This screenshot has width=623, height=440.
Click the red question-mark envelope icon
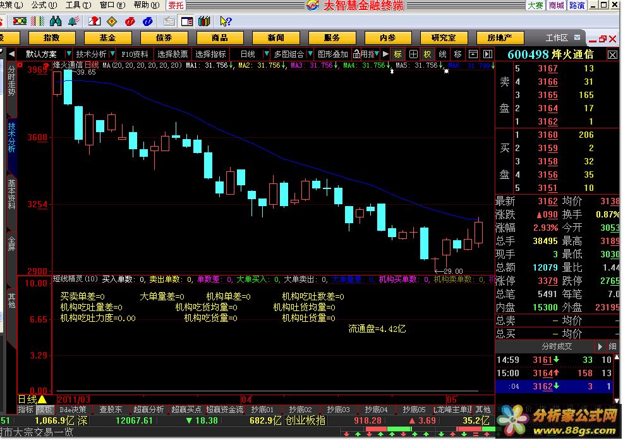(94, 21)
